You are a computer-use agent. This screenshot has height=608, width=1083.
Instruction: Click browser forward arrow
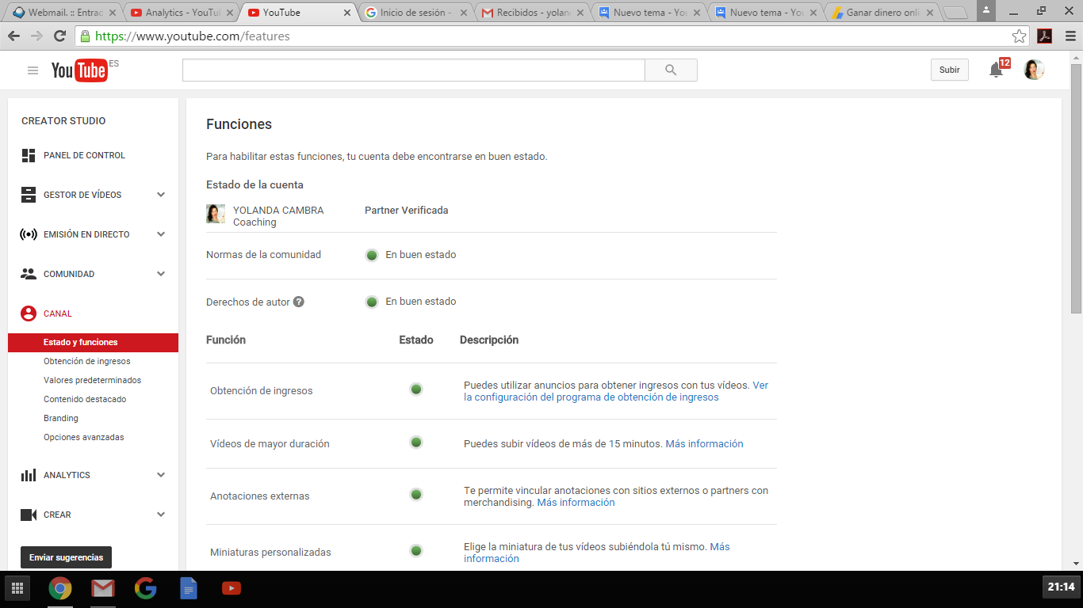(x=36, y=36)
